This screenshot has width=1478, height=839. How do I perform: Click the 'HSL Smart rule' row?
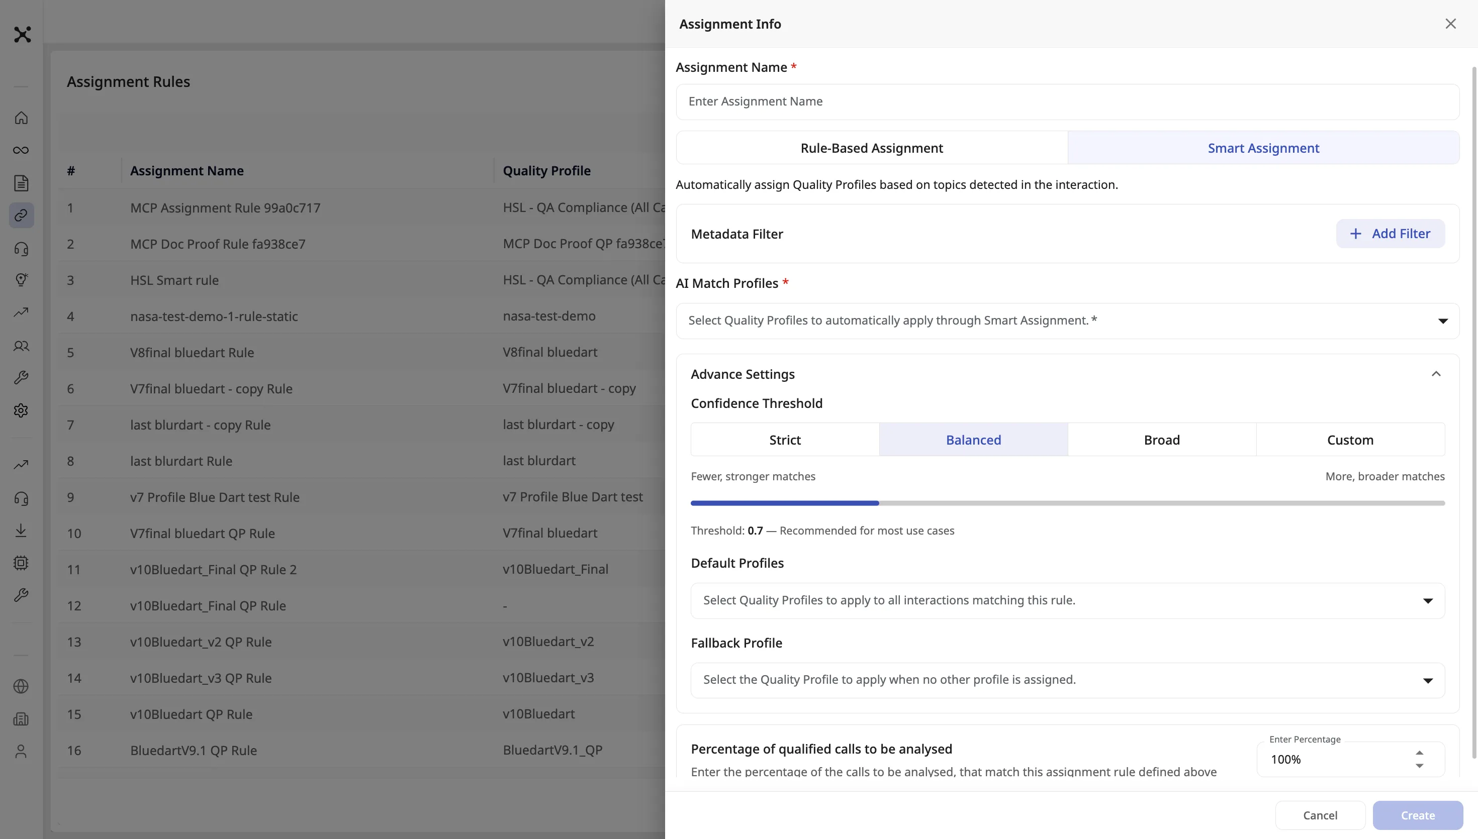(x=361, y=280)
